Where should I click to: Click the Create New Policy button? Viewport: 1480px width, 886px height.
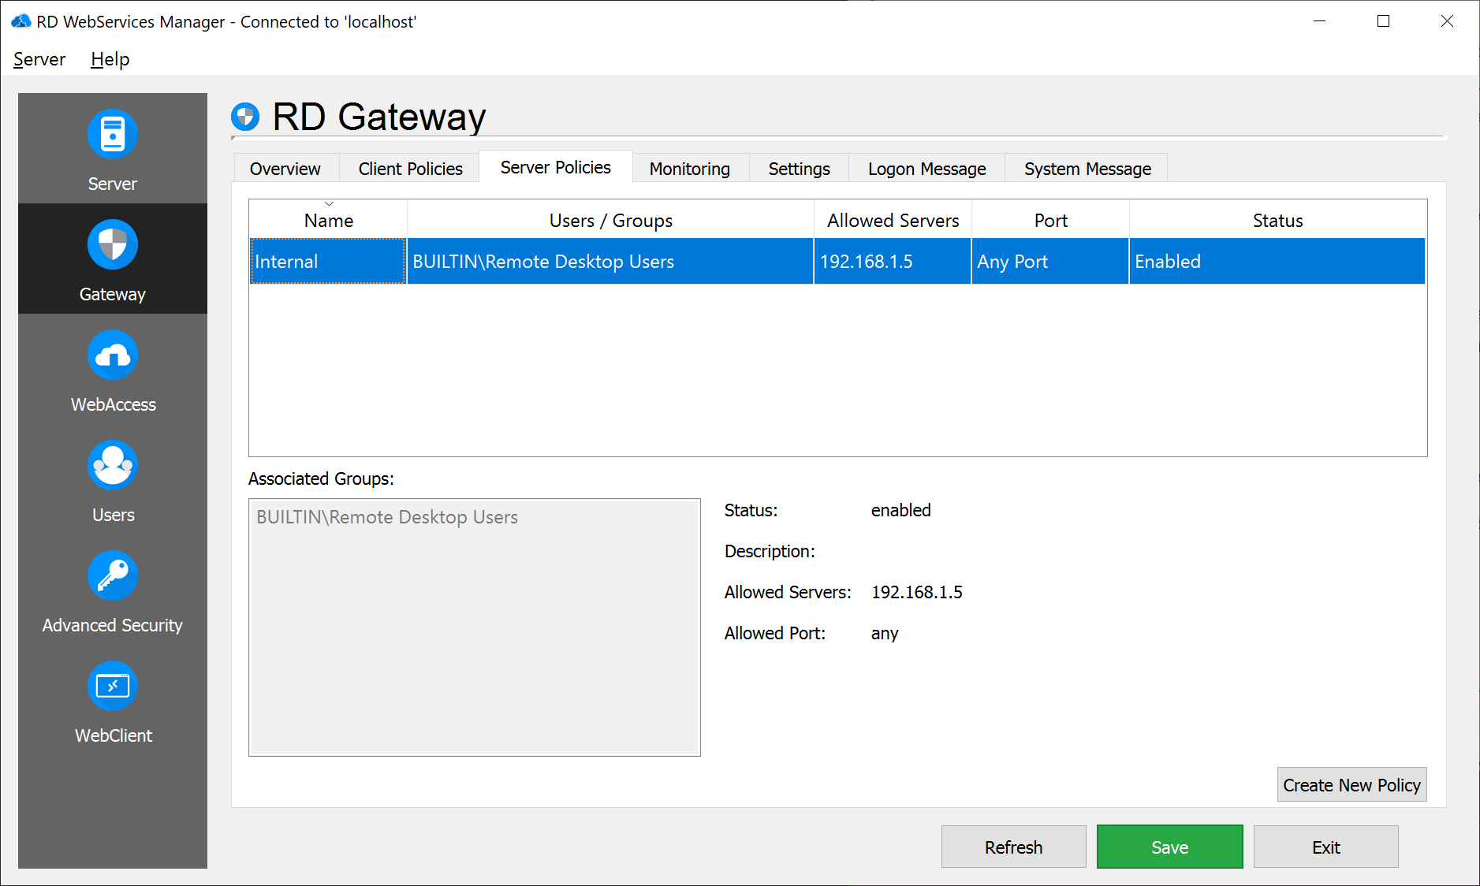pyautogui.click(x=1351, y=785)
